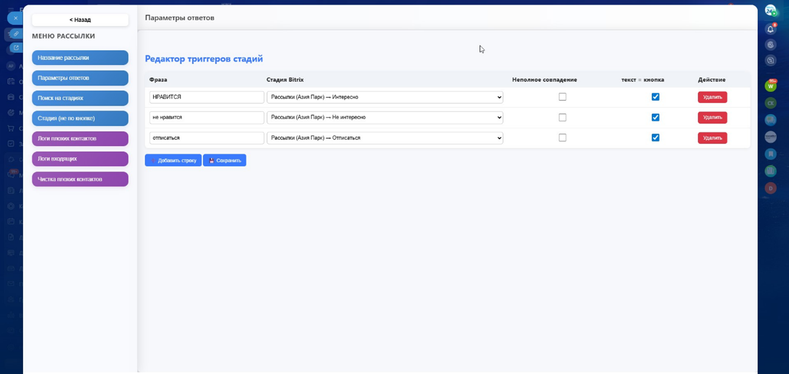Open notifications bell icon

click(771, 29)
